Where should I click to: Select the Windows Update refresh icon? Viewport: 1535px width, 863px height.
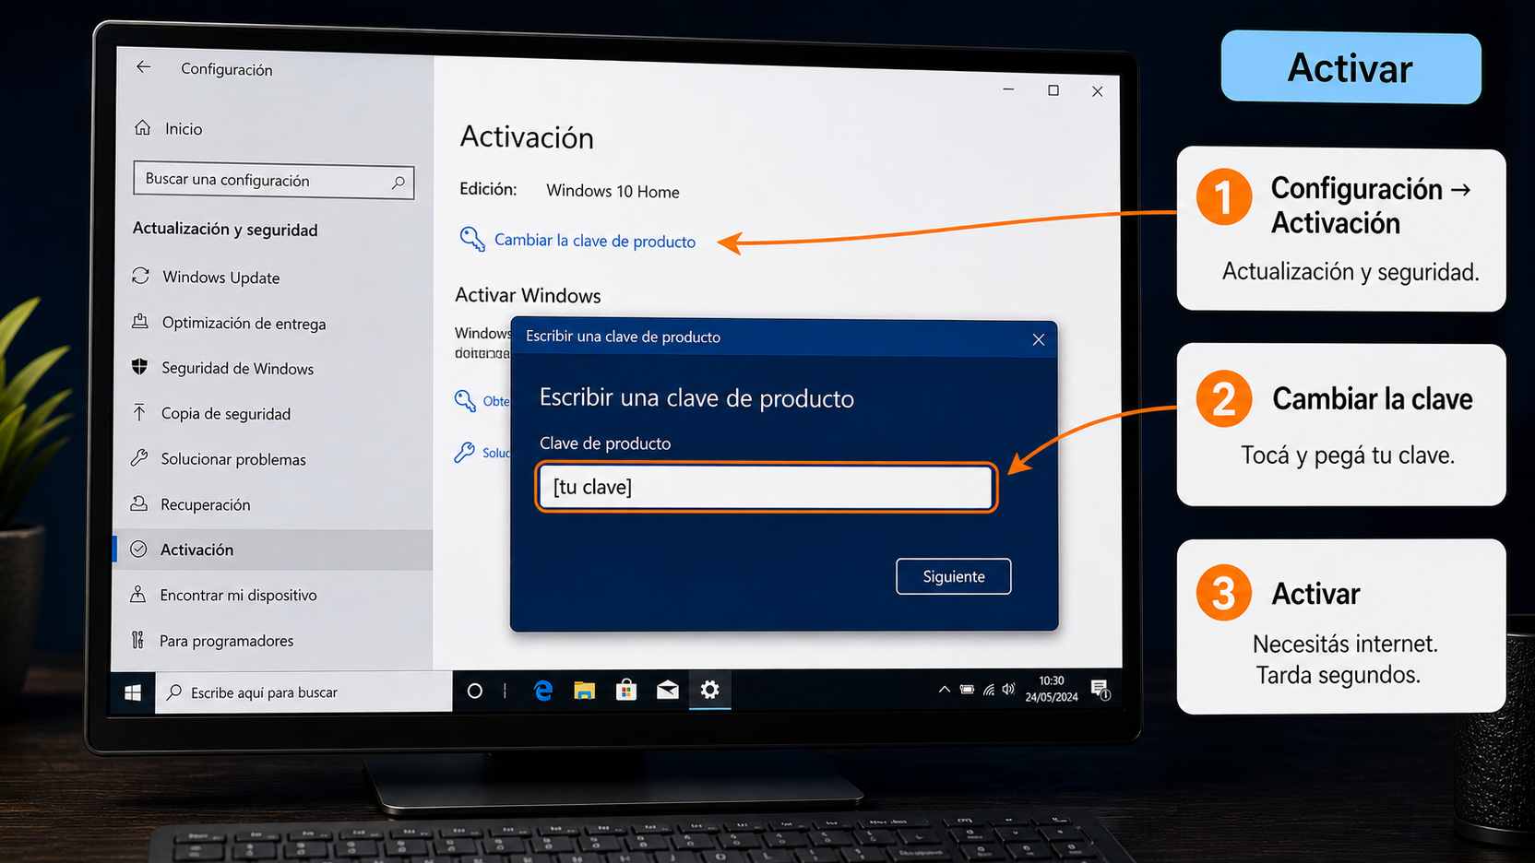pos(140,276)
